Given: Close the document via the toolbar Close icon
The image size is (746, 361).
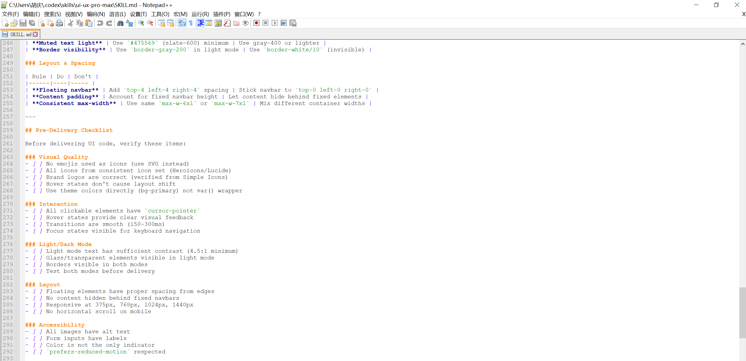Looking at the screenshot, I should tap(41, 23).
